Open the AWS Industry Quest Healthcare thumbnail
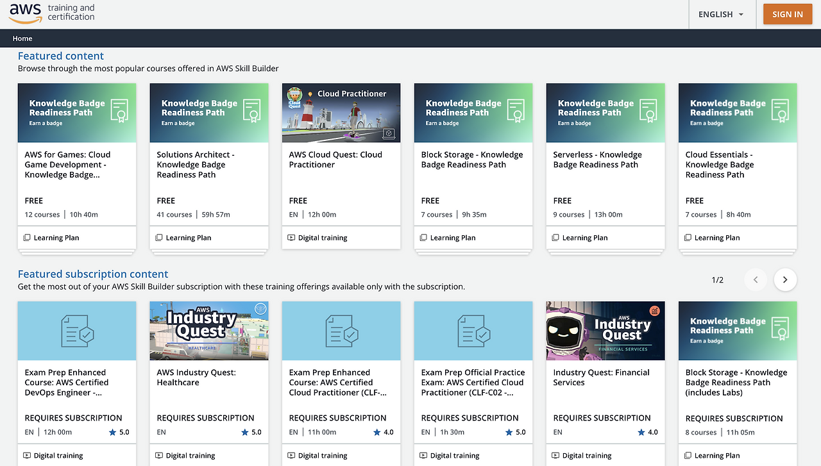 click(209, 331)
